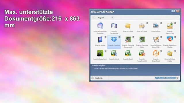
Task: Open Applications to Show/Hide link
Action: (x=165, y=78)
